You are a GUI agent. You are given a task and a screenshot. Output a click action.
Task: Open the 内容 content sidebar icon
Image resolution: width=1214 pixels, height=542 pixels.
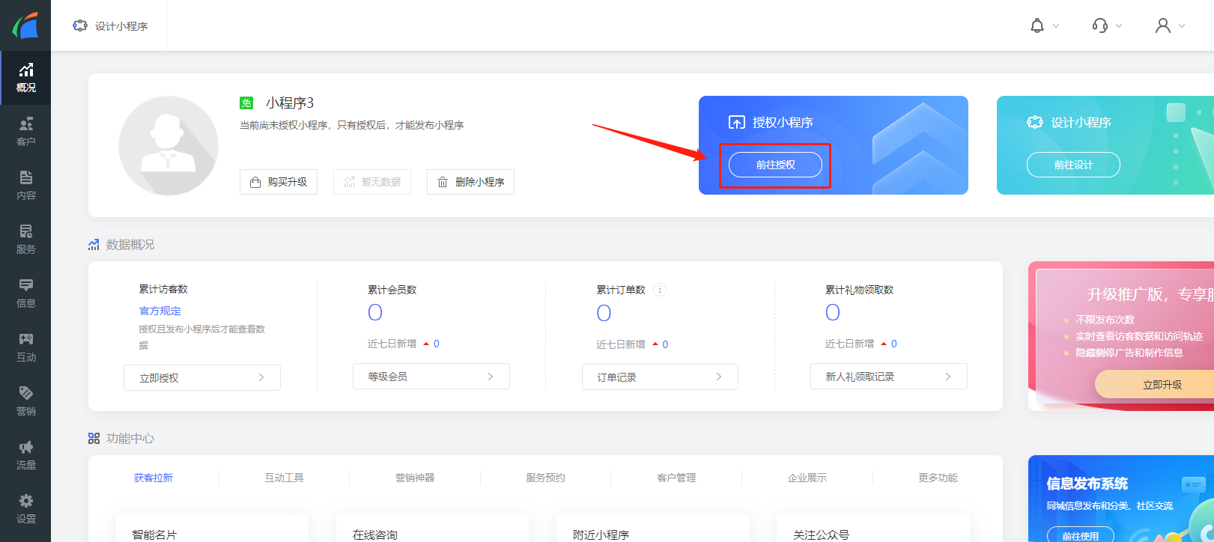(x=25, y=186)
